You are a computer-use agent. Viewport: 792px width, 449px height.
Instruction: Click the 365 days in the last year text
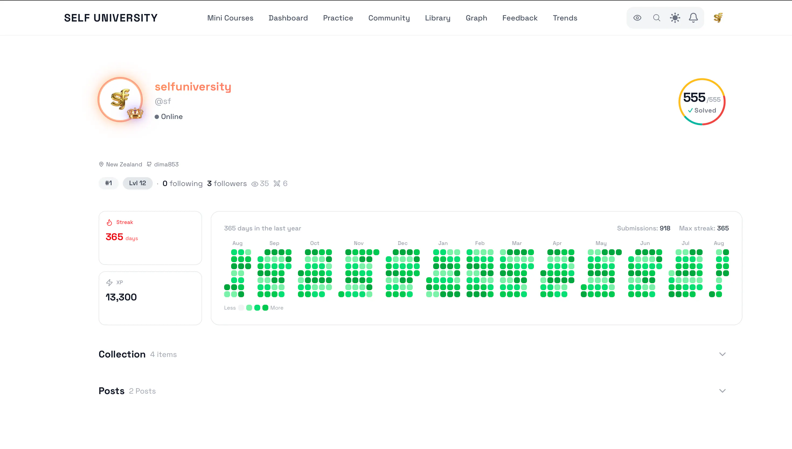coord(262,228)
